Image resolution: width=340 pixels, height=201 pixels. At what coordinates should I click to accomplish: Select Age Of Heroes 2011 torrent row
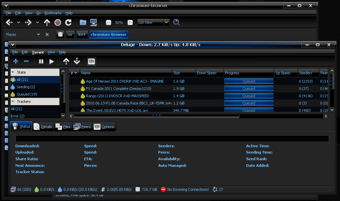click(199, 81)
